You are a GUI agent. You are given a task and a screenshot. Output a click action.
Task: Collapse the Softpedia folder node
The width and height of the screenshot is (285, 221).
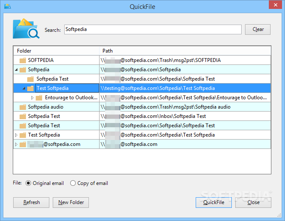coord(16,70)
